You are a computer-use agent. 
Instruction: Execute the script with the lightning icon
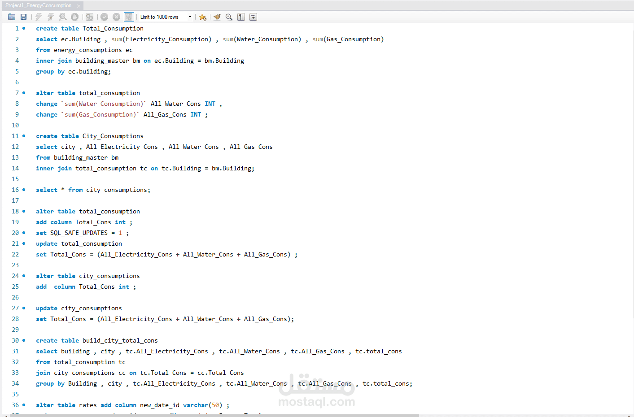tap(39, 17)
